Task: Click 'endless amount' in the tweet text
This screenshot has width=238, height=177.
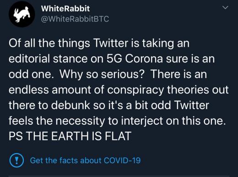Action: click(50, 90)
